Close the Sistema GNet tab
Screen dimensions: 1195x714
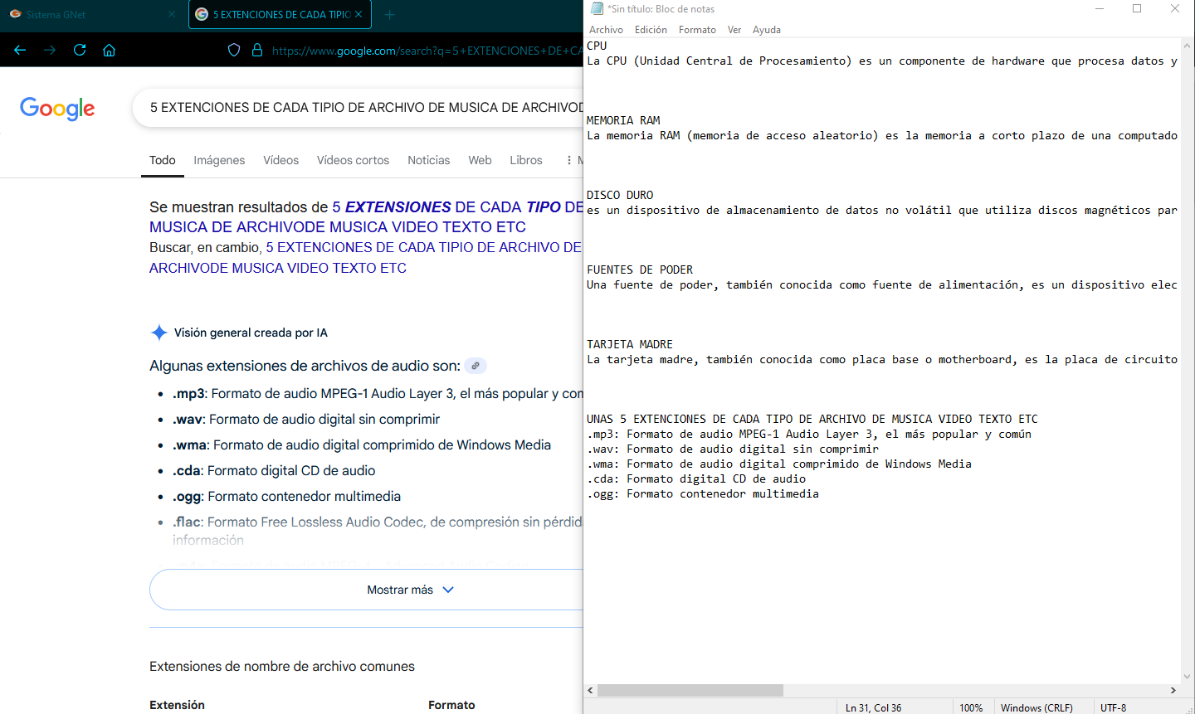pos(172,14)
